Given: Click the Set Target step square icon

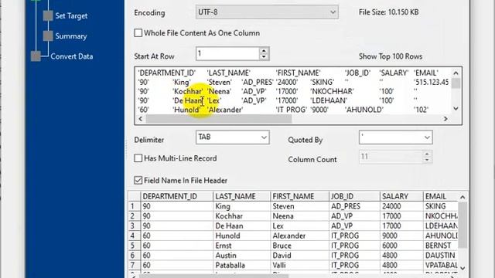Looking at the screenshot, I should click(48, 15).
